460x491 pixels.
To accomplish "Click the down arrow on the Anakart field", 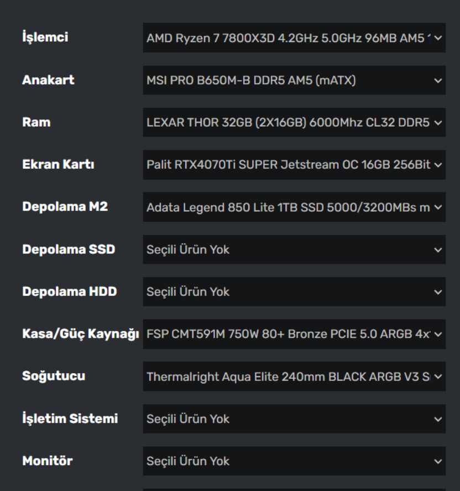I will tap(438, 81).
